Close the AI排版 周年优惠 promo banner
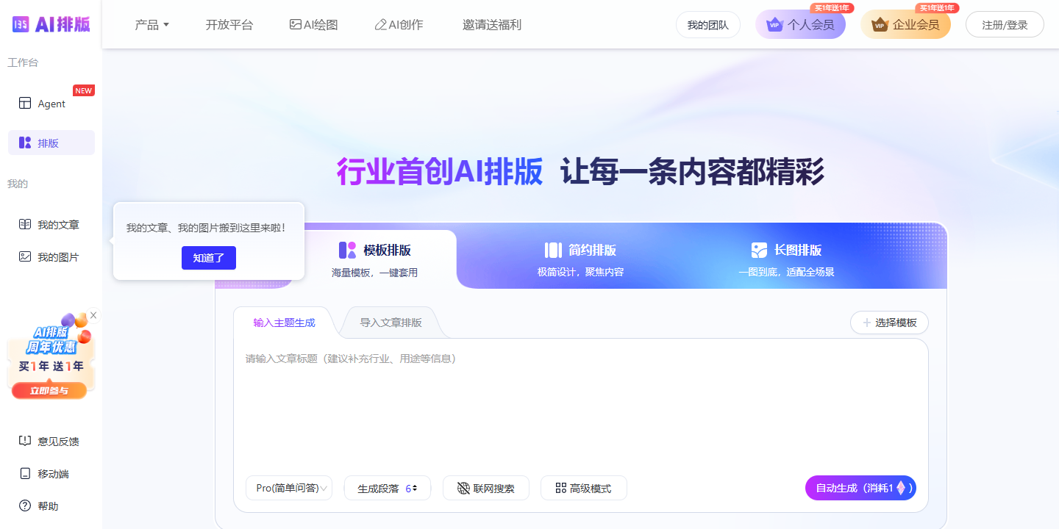 click(x=93, y=315)
